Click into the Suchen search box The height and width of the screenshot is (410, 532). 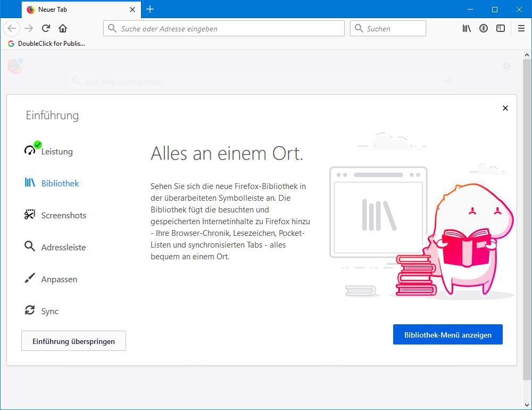tap(388, 28)
